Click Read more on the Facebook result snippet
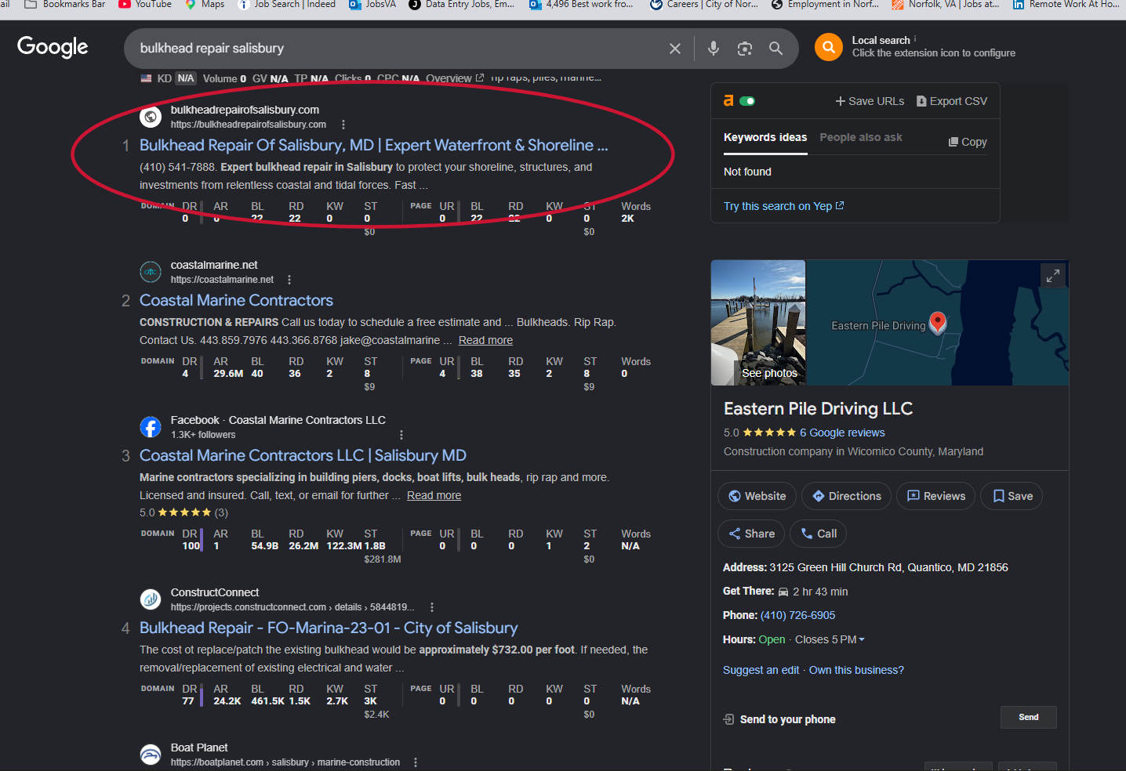 pos(434,495)
